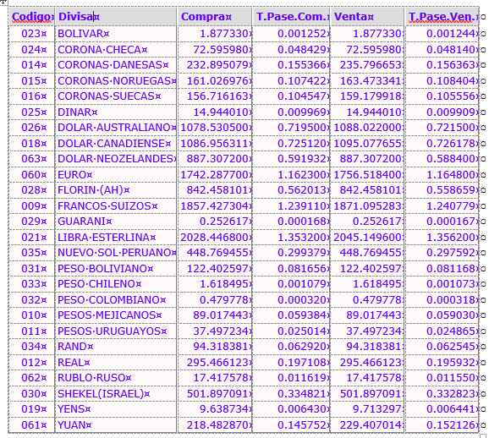This screenshot has width=489, height=438.
Task: Click the T.Pase.Ven. header cell
Action: point(442,17)
